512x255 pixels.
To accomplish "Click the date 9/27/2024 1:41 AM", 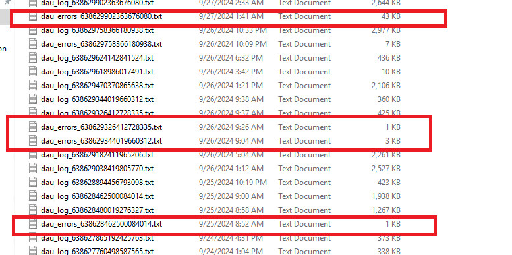I will tap(231, 16).
